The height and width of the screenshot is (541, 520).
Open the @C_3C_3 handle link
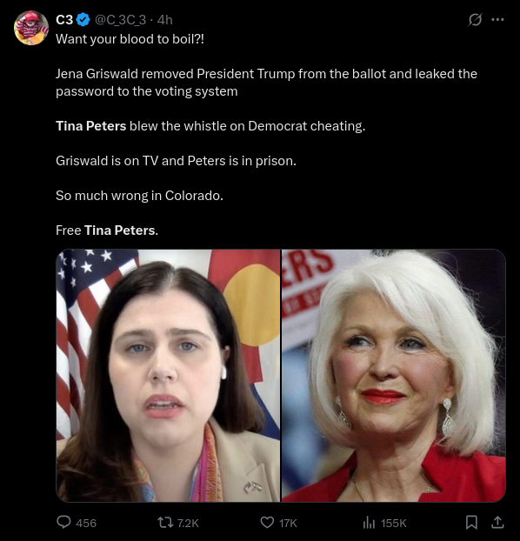point(120,20)
